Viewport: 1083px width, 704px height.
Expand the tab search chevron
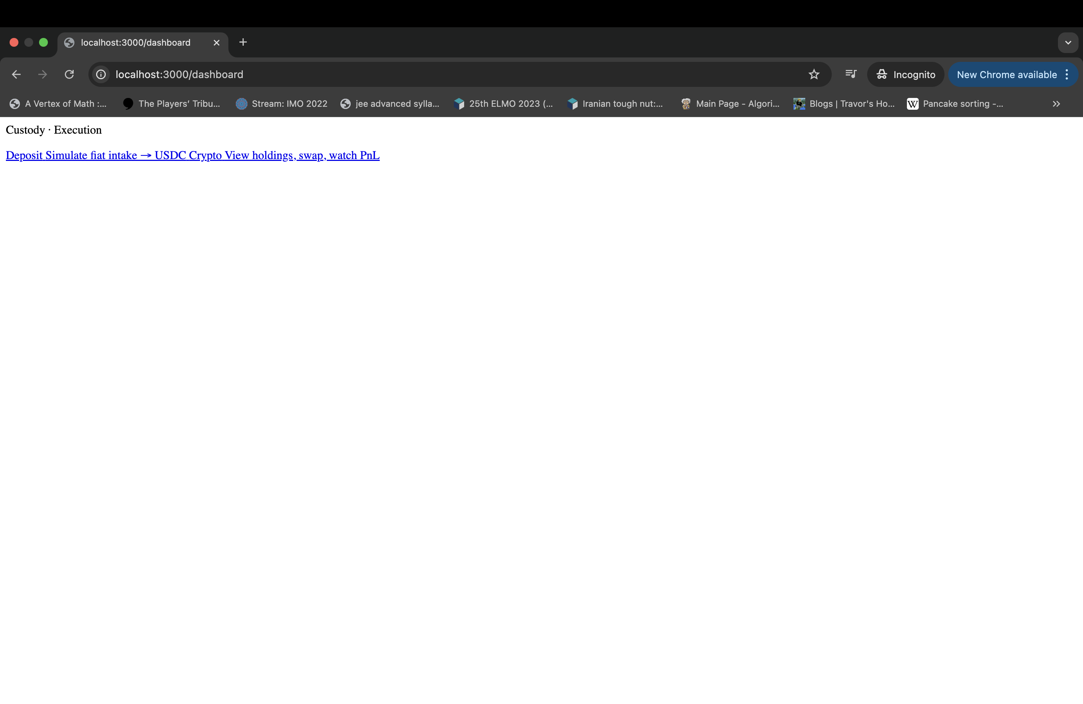[x=1068, y=42]
